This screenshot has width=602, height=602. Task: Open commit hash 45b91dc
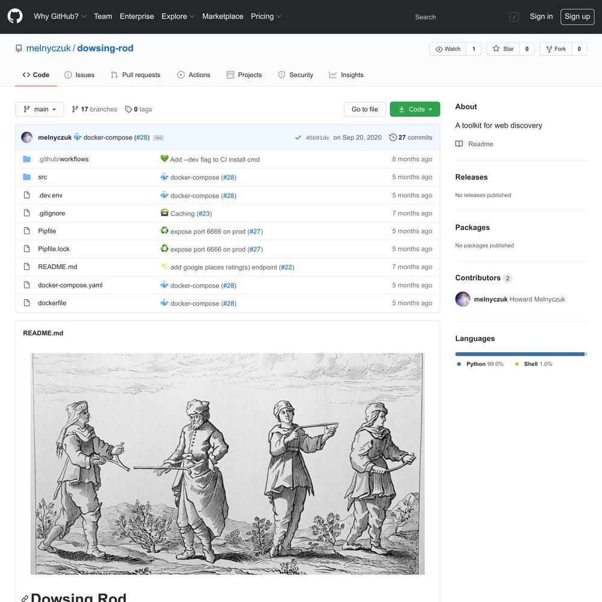tap(317, 138)
